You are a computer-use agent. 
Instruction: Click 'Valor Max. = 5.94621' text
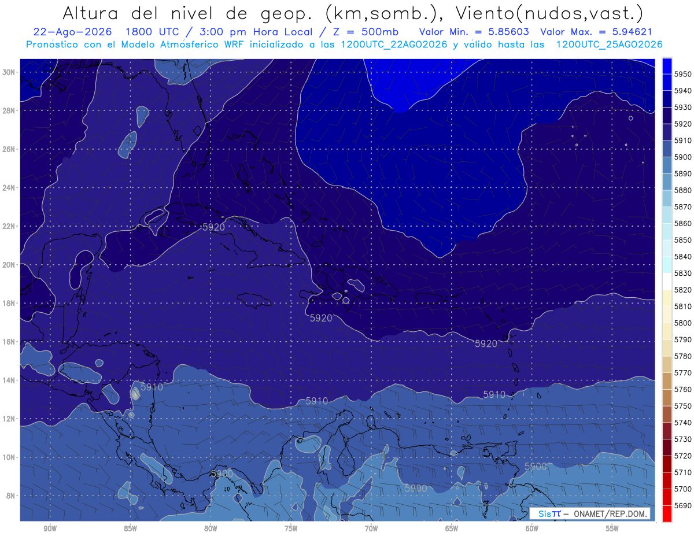[596, 32]
